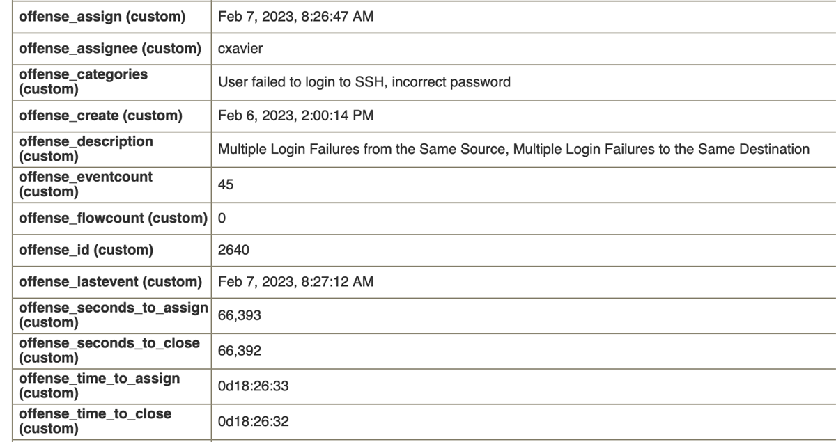Select the Multiple Login Failures description text
The image size is (836, 442).
[513, 149]
